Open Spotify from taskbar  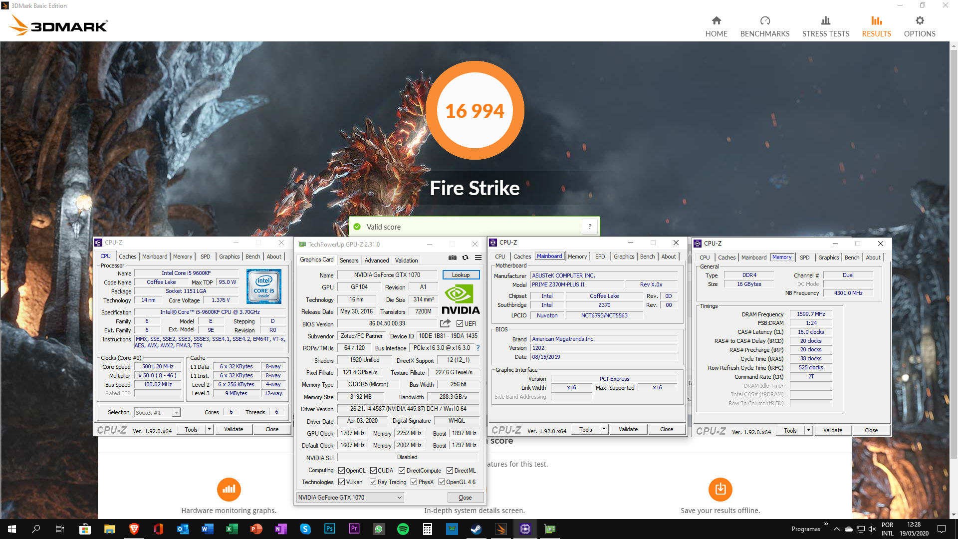click(403, 529)
